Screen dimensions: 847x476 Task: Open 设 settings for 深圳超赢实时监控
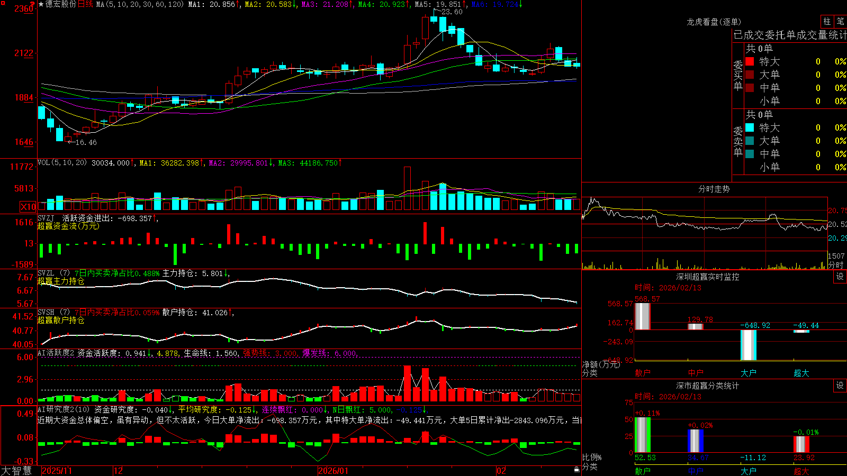[x=840, y=277]
